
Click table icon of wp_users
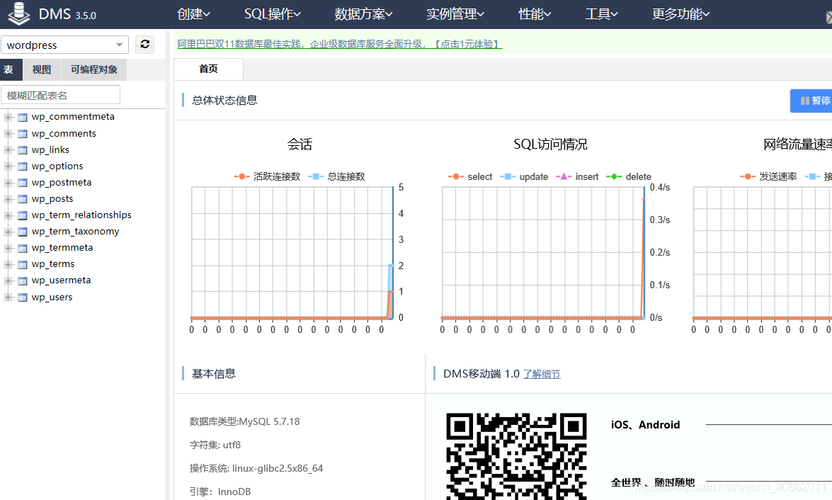point(22,297)
